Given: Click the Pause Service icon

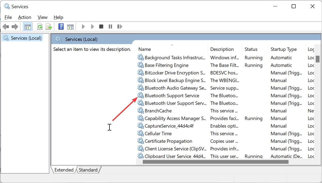Looking at the screenshot, I should 110,27.
